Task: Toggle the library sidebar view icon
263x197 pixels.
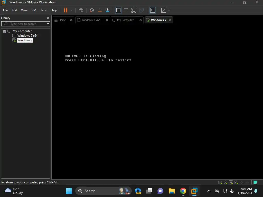Action: point(118,10)
